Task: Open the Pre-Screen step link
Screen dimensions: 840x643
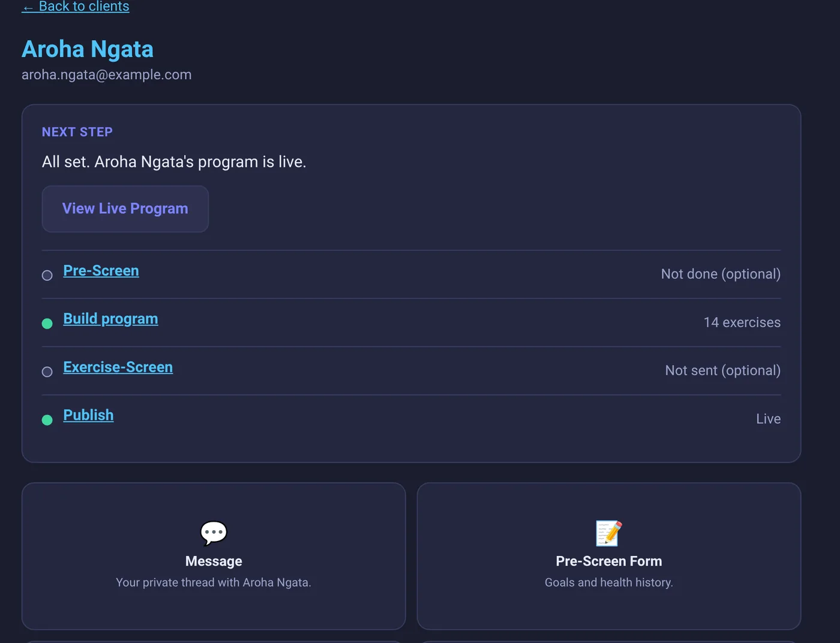Action: [101, 271]
